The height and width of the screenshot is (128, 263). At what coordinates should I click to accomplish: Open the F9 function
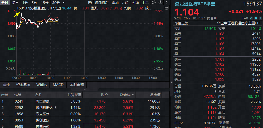coord(90,3)
